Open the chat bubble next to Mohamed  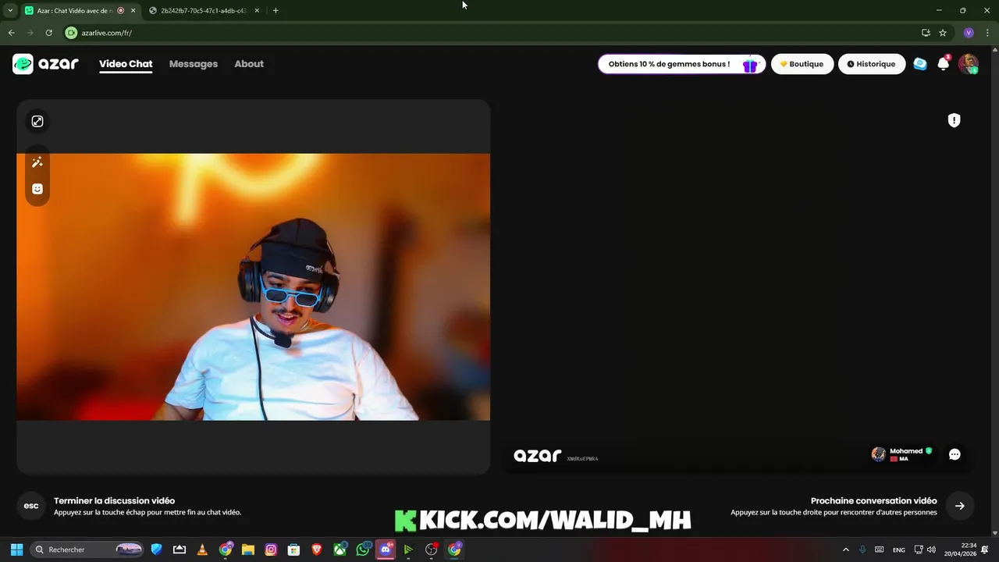tap(955, 454)
